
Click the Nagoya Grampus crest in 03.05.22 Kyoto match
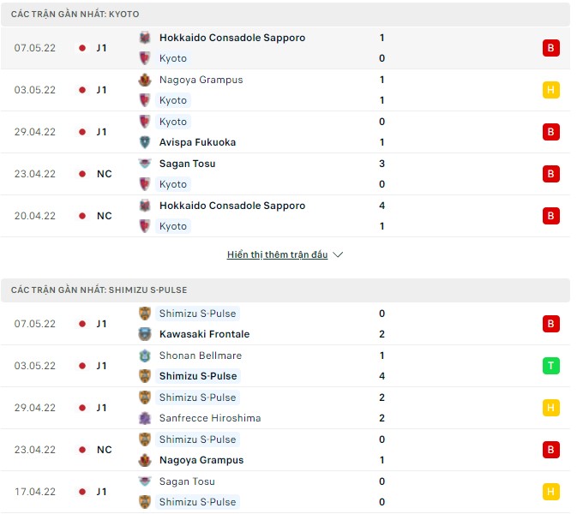pyautogui.click(x=145, y=80)
